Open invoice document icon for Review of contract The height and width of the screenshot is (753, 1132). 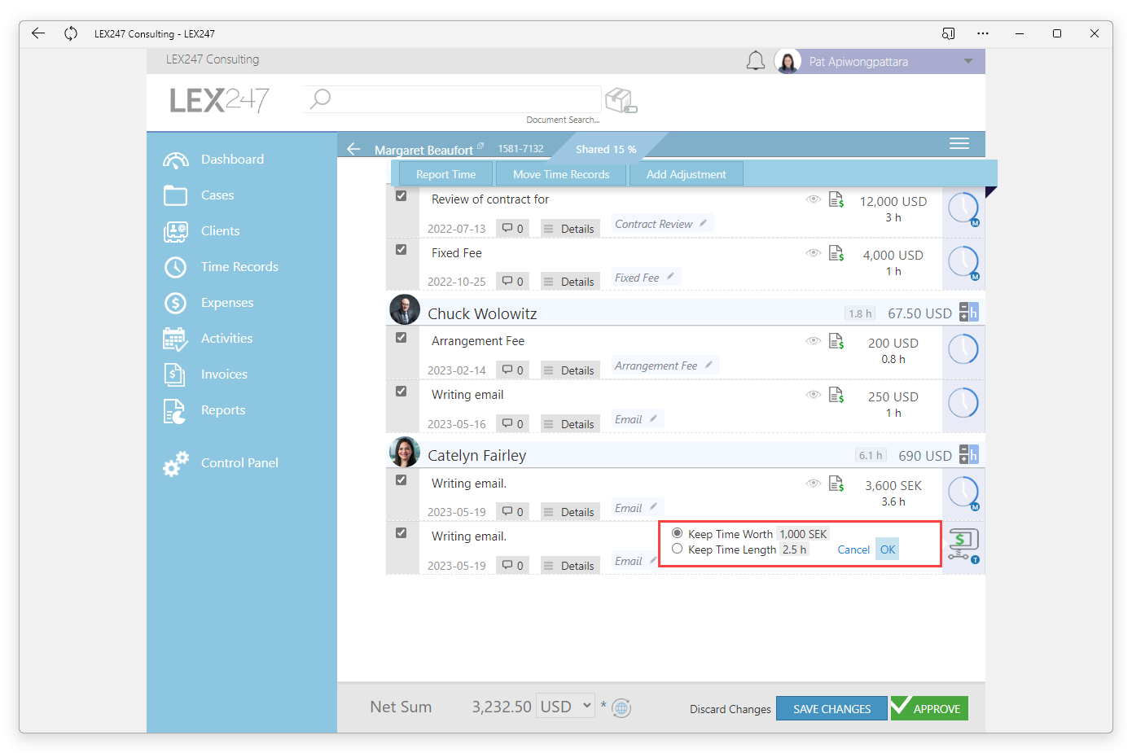[x=836, y=199]
